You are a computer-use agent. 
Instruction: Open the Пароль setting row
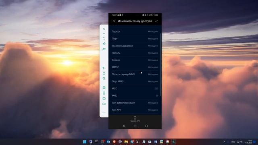135,53
